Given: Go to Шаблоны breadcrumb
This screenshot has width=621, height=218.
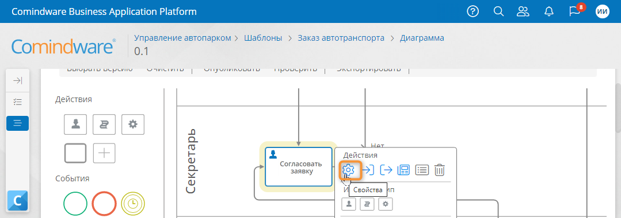Looking at the screenshot, I should [263, 38].
